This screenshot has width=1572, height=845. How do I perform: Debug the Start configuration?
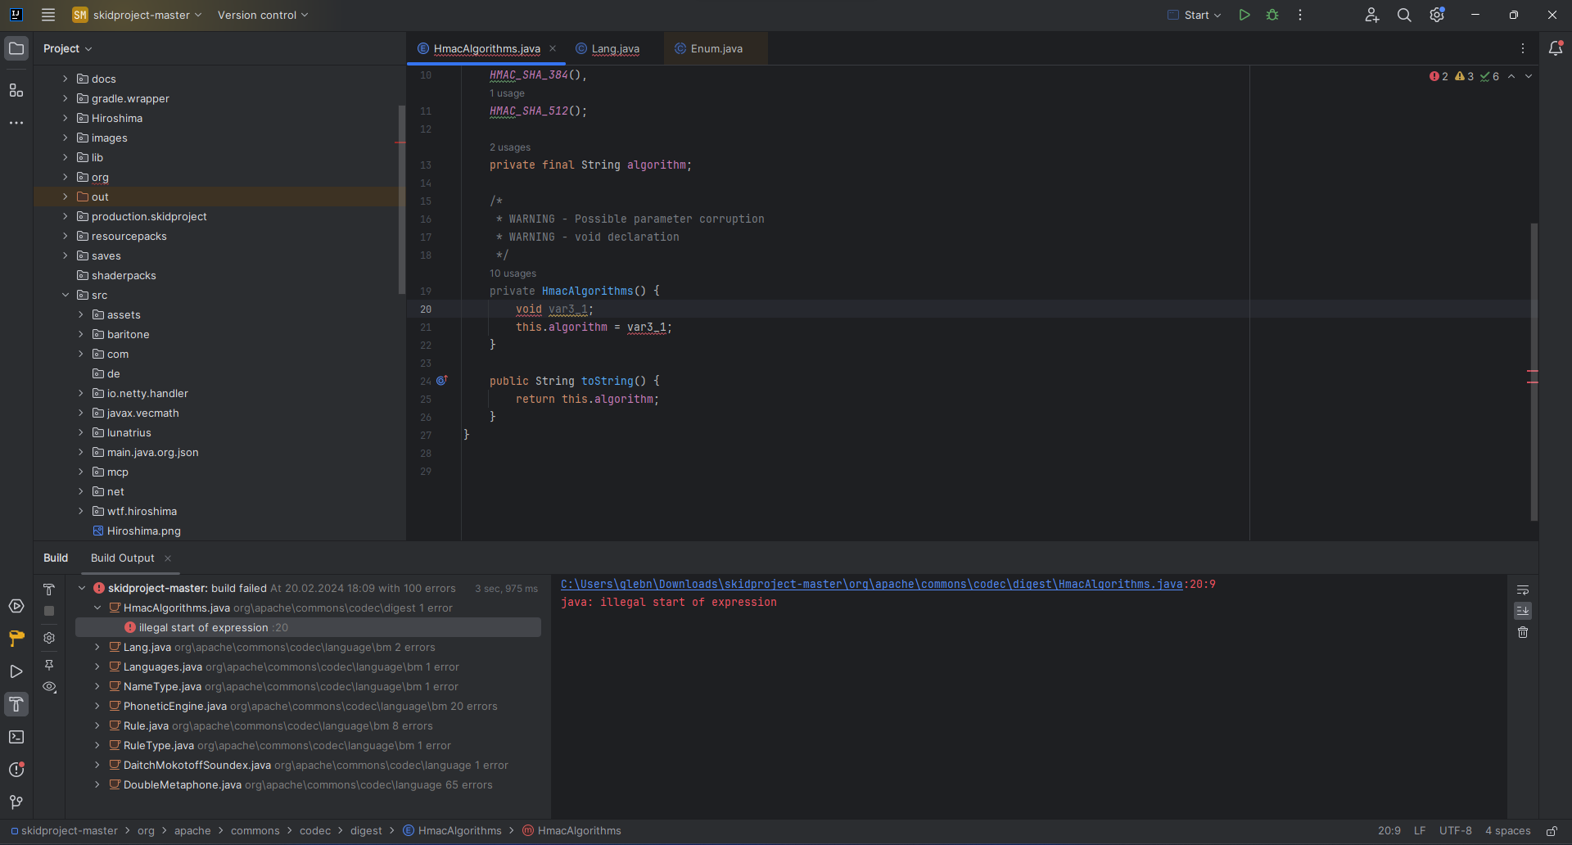(1272, 15)
